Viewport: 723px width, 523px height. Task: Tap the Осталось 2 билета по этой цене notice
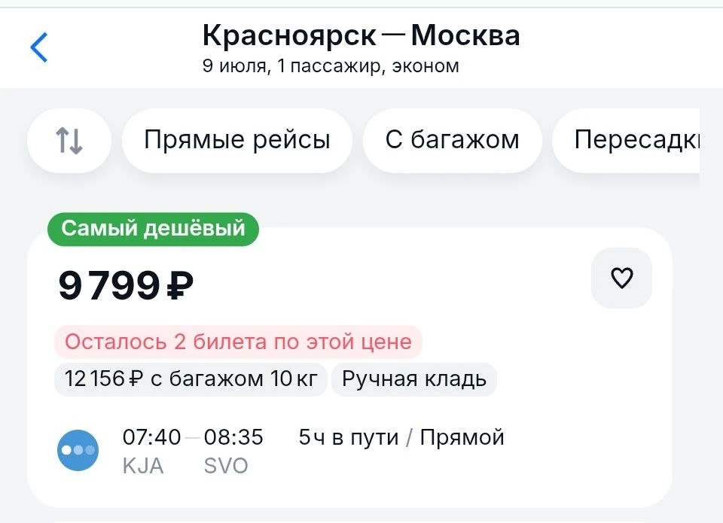click(239, 342)
